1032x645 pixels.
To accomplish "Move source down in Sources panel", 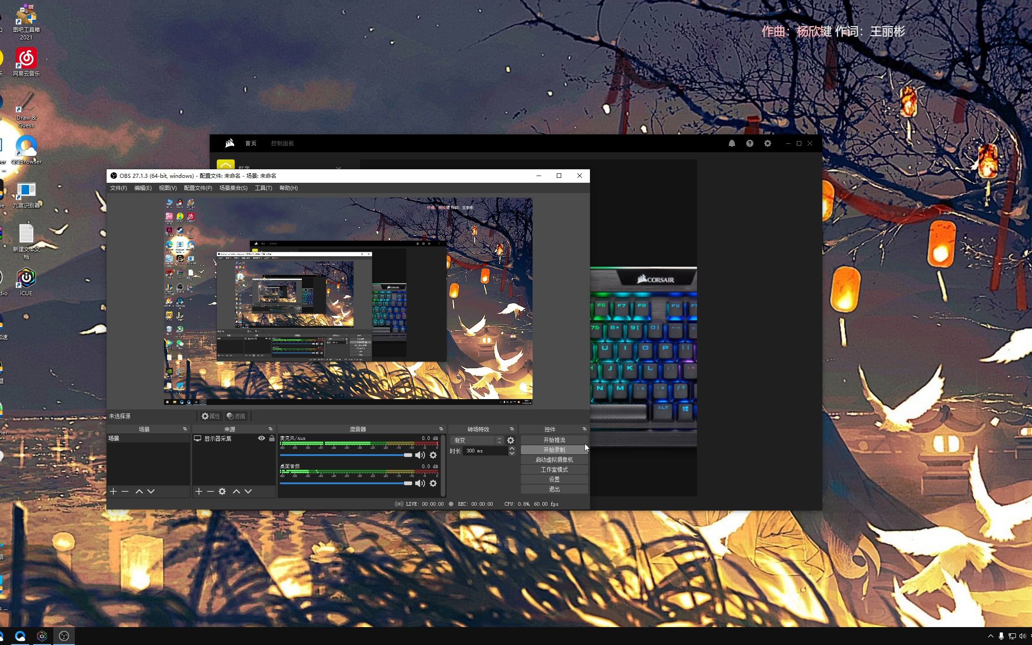I will pyautogui.click(x=248, y=491).
